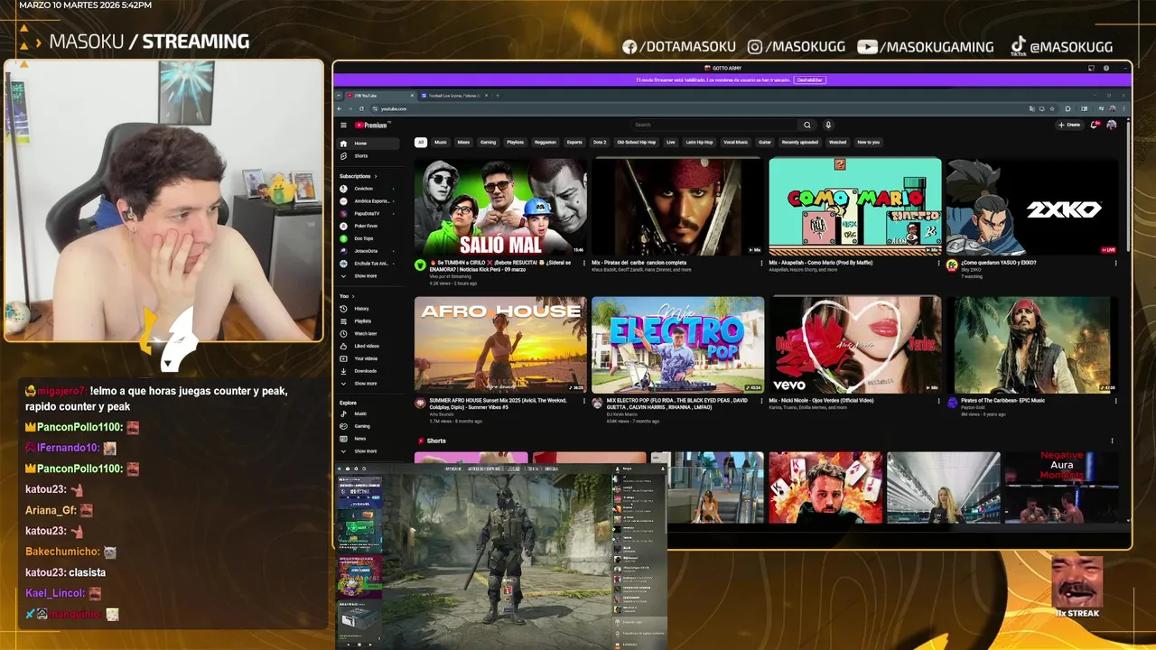Open options for the SALIÓ MAL video
Viewport: 1156px width, 650px height.
pyautogui.click(x=583, y=263)
